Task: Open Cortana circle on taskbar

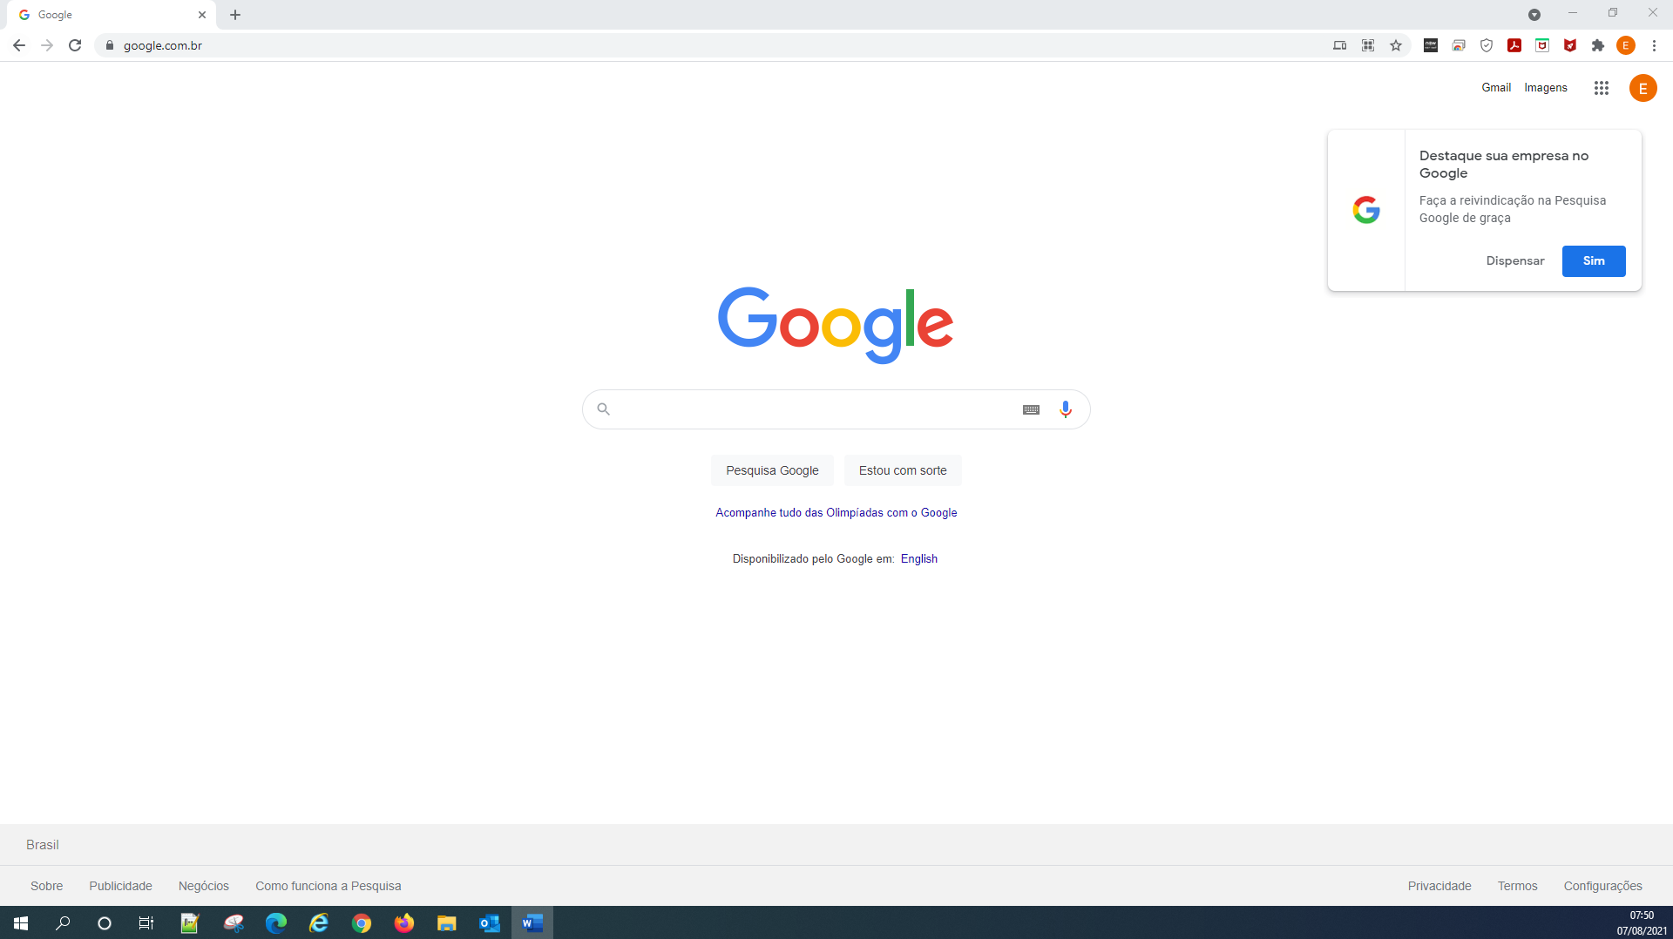Action: click(x=105, y=923)
